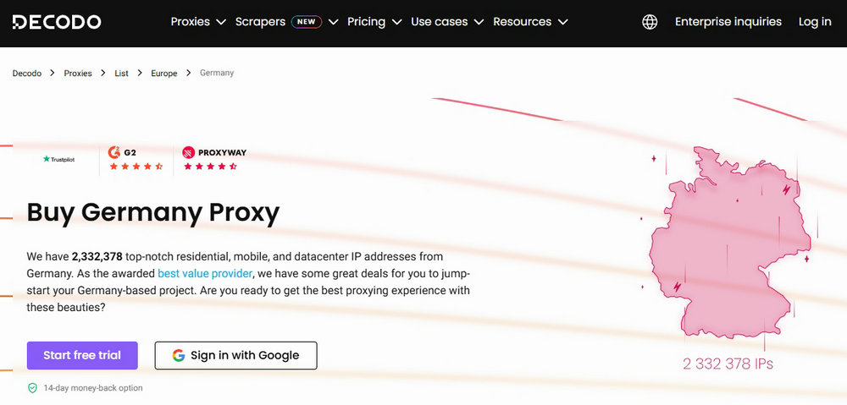Image resolution: width=847 pixels, height=405 pixels.
Task: Click the green money-back shield icon
Action: tap(32, 388)
